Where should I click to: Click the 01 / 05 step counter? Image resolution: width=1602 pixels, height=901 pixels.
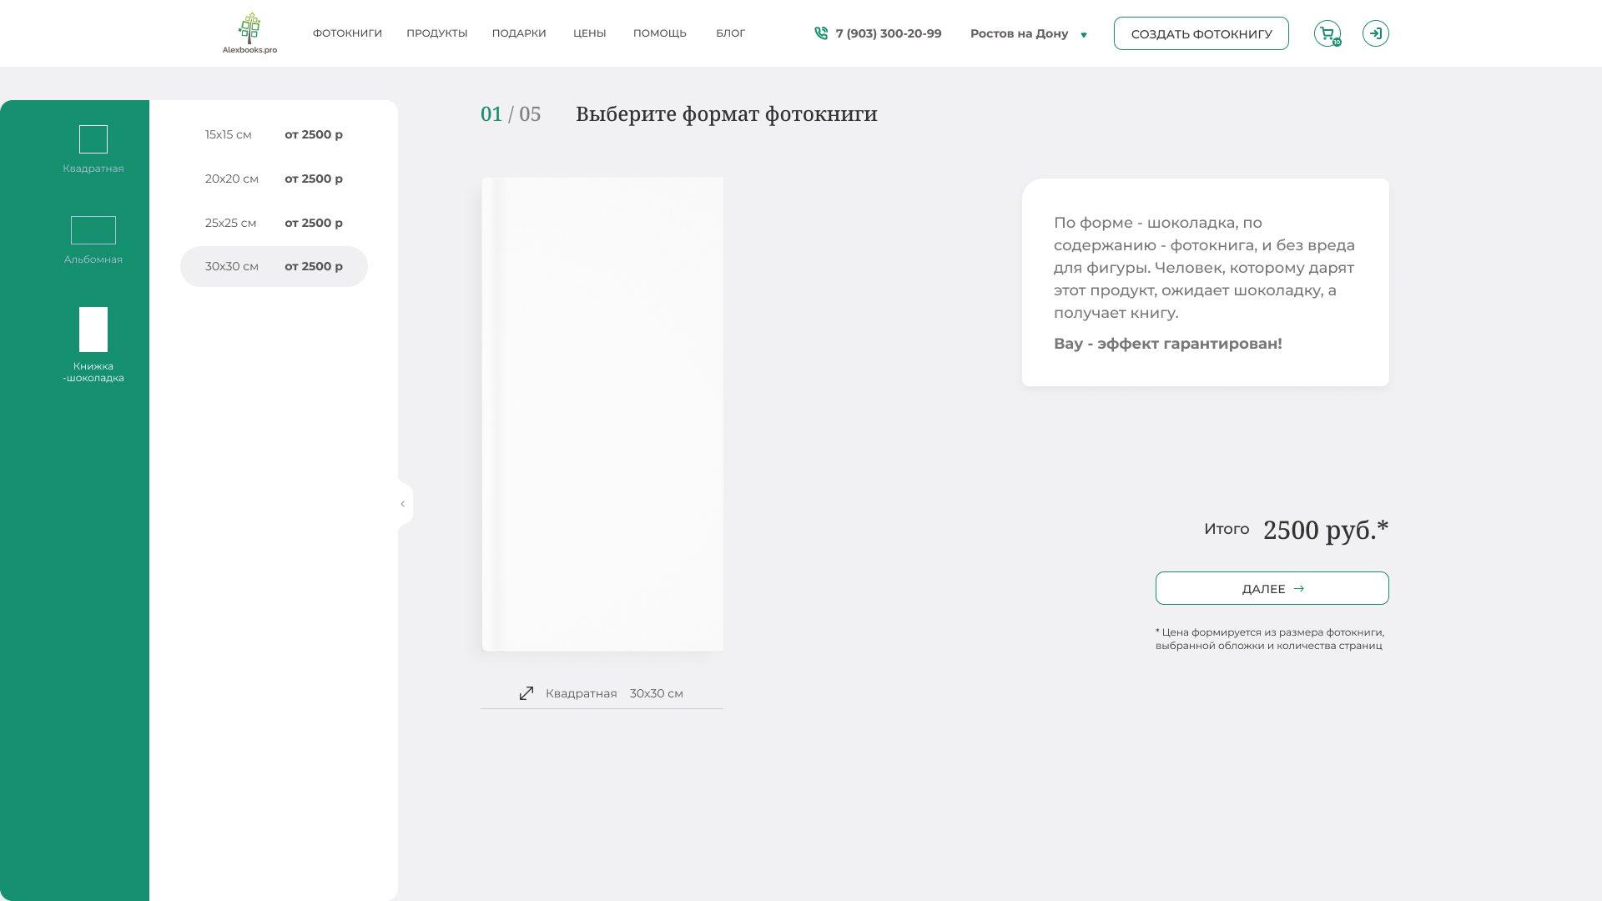[x=511, y=113]
